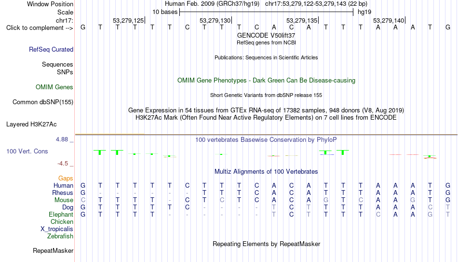Select the Mouse species row label
The width and height of the screenshot is (458, 262).
[64, 200]
